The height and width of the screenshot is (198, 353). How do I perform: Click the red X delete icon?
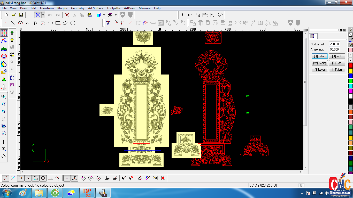point(67,15)
